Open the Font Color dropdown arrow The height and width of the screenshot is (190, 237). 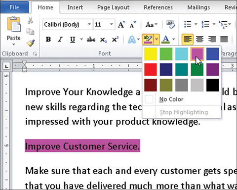[174, 39]
